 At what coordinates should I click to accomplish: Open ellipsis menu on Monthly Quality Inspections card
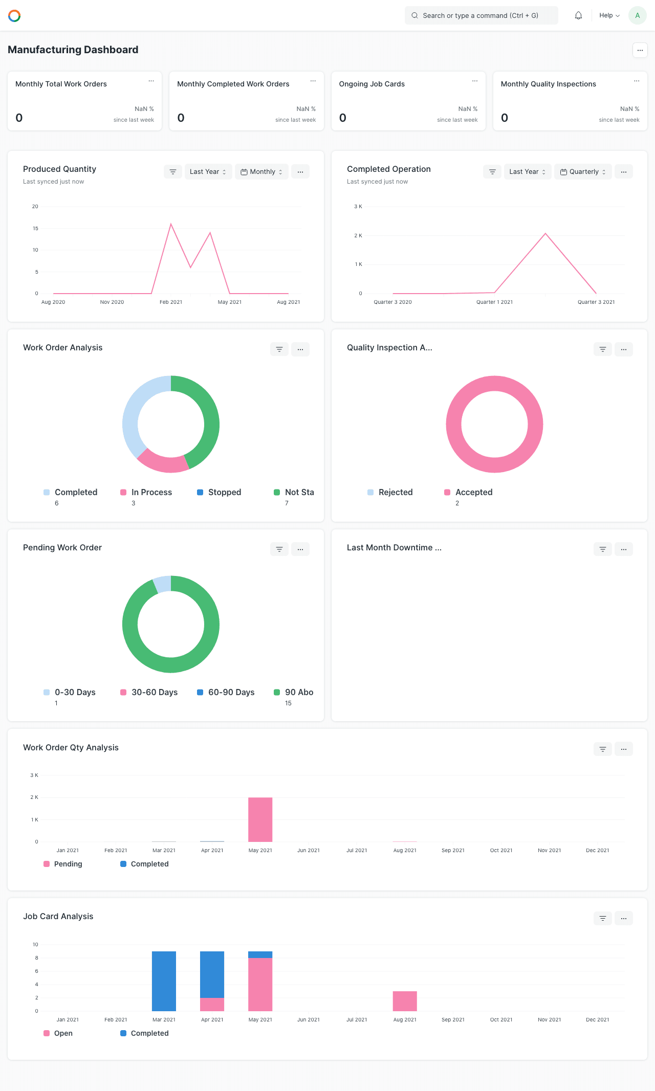point(637,81)
